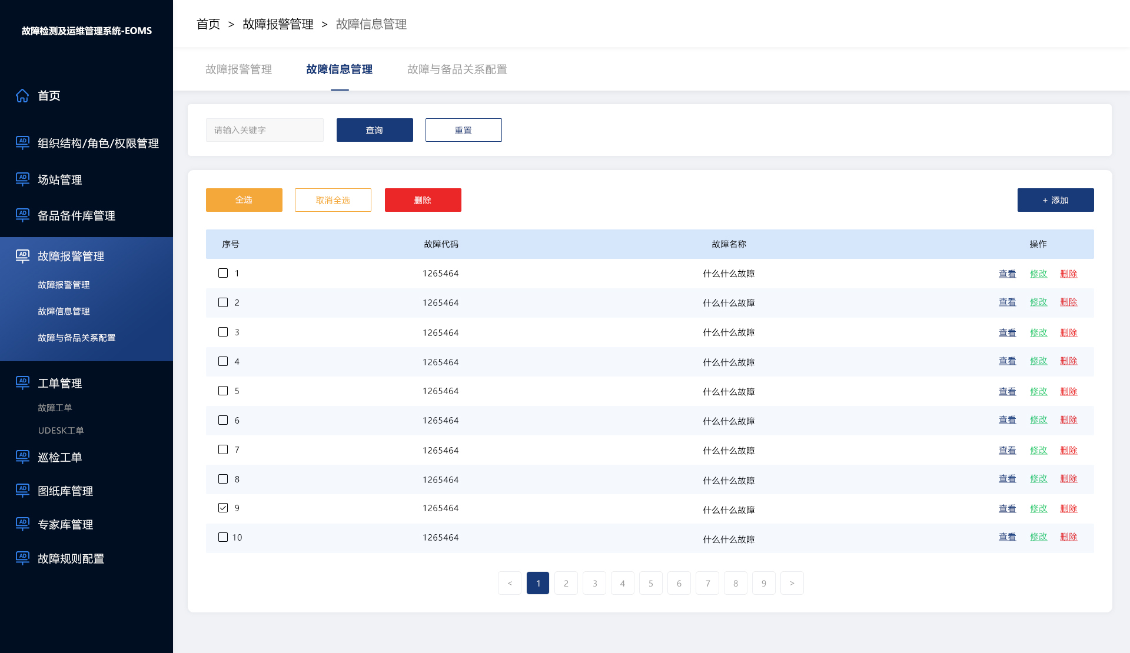Viewport: 1130px width, 653px height.
Task: Click the red 删除 batch button
Action: click(423, 200)
